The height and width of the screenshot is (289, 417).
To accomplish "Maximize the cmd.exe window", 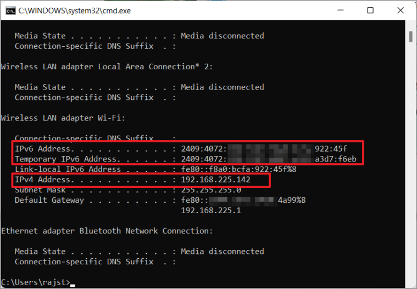I will click(370, 10).
